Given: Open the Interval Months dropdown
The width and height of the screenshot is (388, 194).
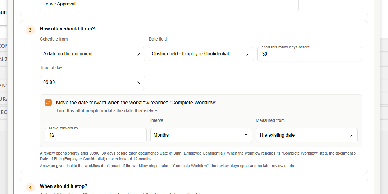Looking at the screenshot, I should coord(201,135).
